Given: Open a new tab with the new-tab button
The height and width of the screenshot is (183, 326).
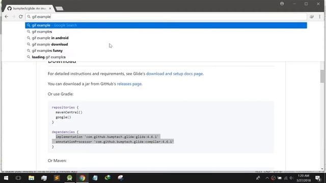Looking at the screenshot, I should (60, 9).
